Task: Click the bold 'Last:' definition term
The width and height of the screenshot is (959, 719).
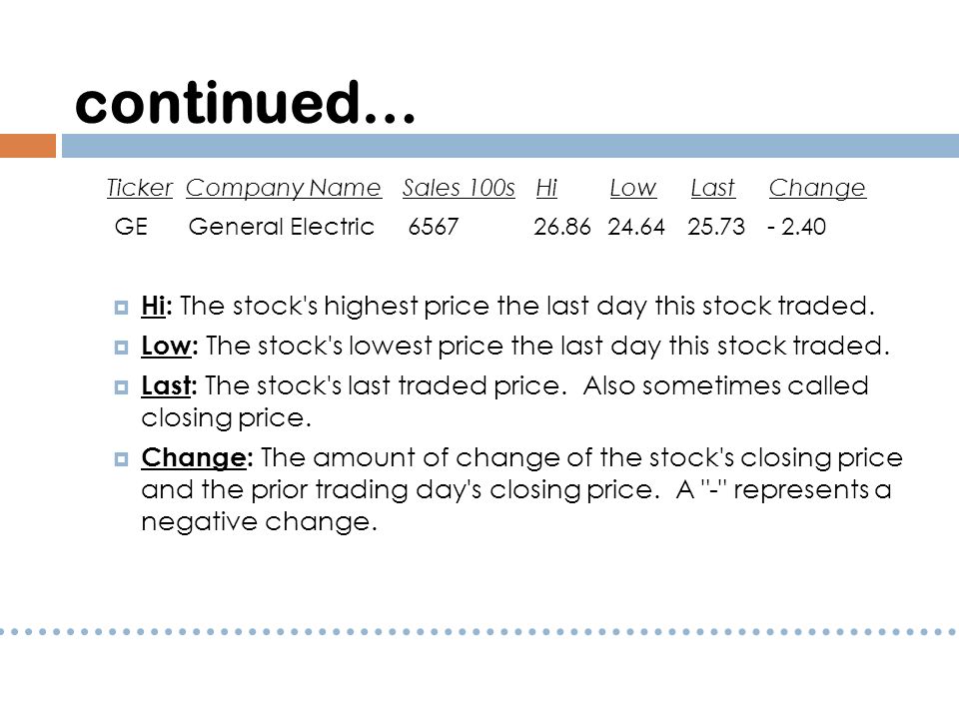Action: pos(169,385)
